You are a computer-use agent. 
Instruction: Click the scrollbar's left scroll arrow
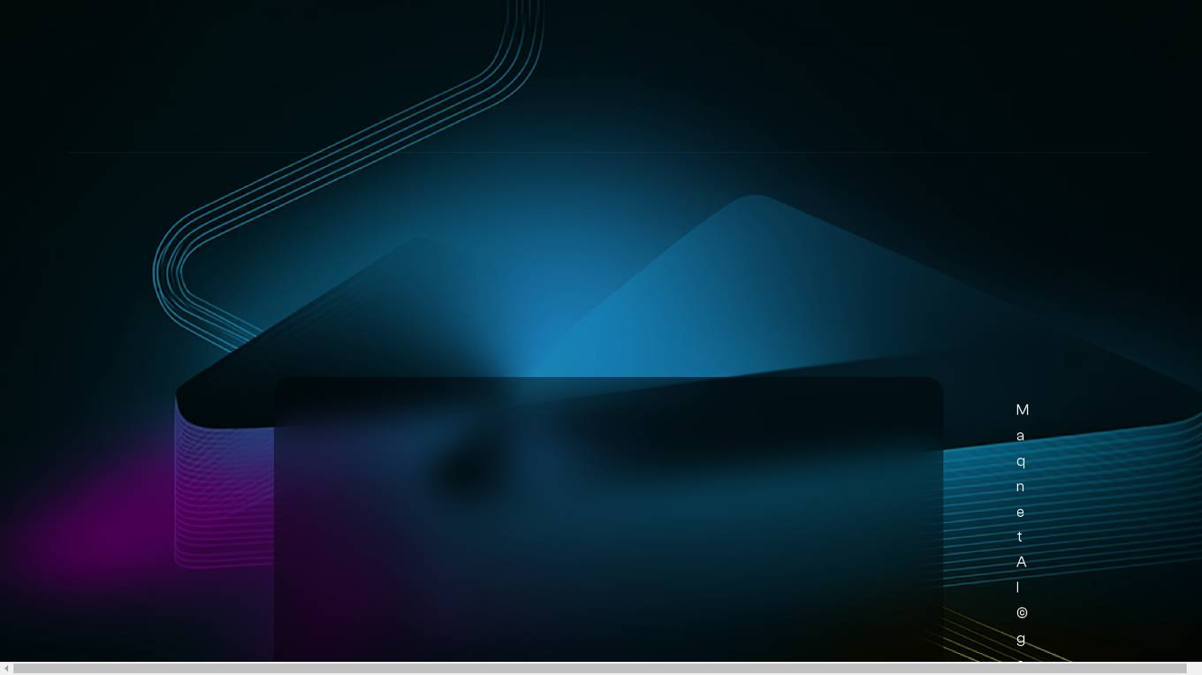click(x=6, y=668)
